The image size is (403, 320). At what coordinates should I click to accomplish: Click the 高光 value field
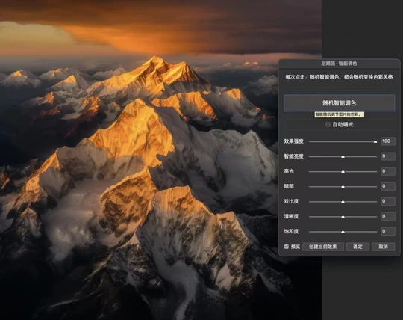tap(388, 171)
